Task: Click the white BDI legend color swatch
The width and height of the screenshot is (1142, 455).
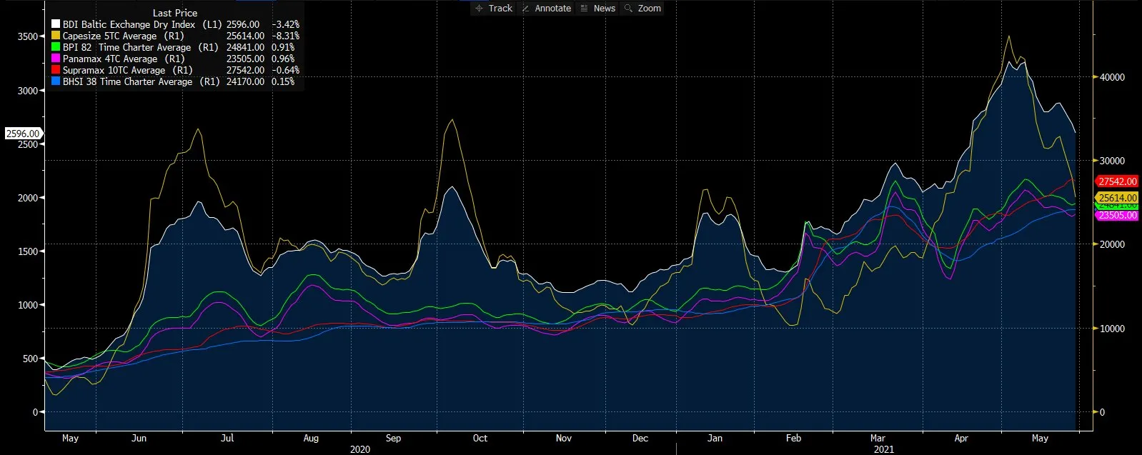Action: tap(56, 24)
